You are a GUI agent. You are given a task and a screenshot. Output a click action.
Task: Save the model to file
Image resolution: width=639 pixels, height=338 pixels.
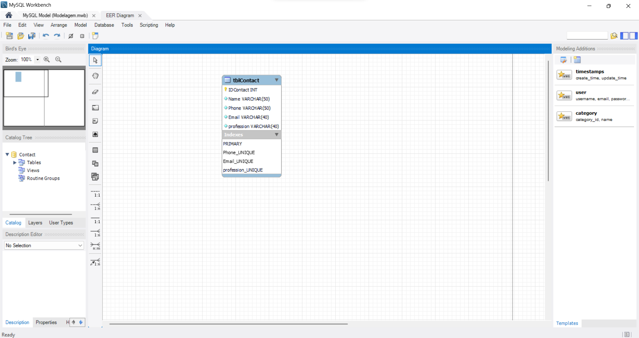(32, 36)
